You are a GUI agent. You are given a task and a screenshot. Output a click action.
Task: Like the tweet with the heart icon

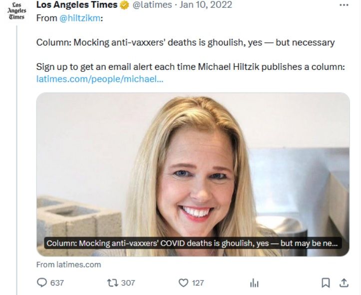click(x=183, y=283)
